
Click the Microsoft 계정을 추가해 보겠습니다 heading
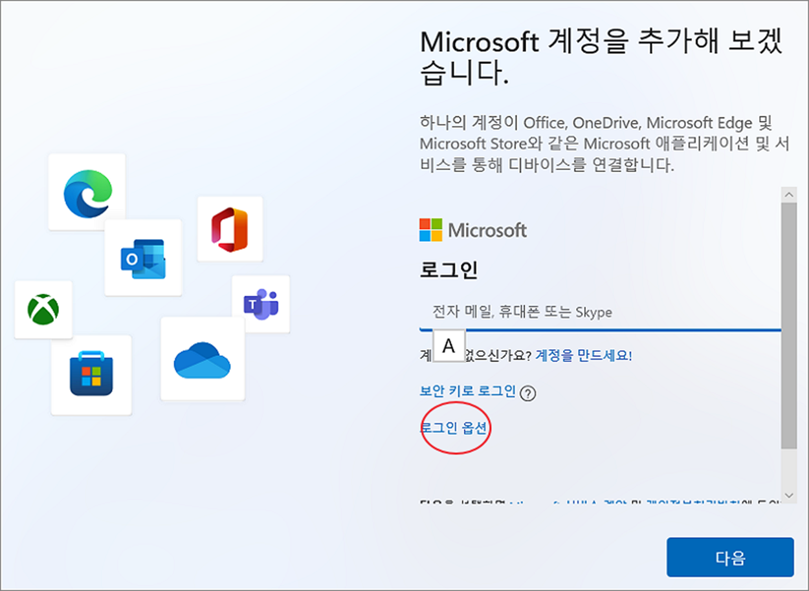[602, 58]
